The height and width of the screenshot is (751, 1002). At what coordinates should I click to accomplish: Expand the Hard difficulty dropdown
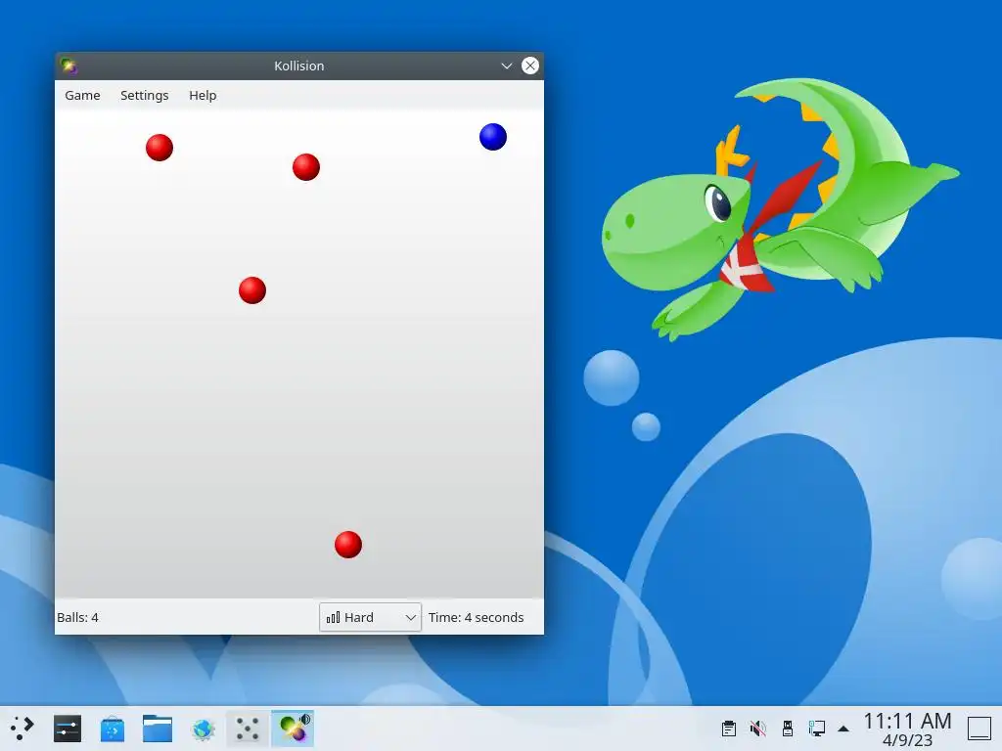pos(370,617)
